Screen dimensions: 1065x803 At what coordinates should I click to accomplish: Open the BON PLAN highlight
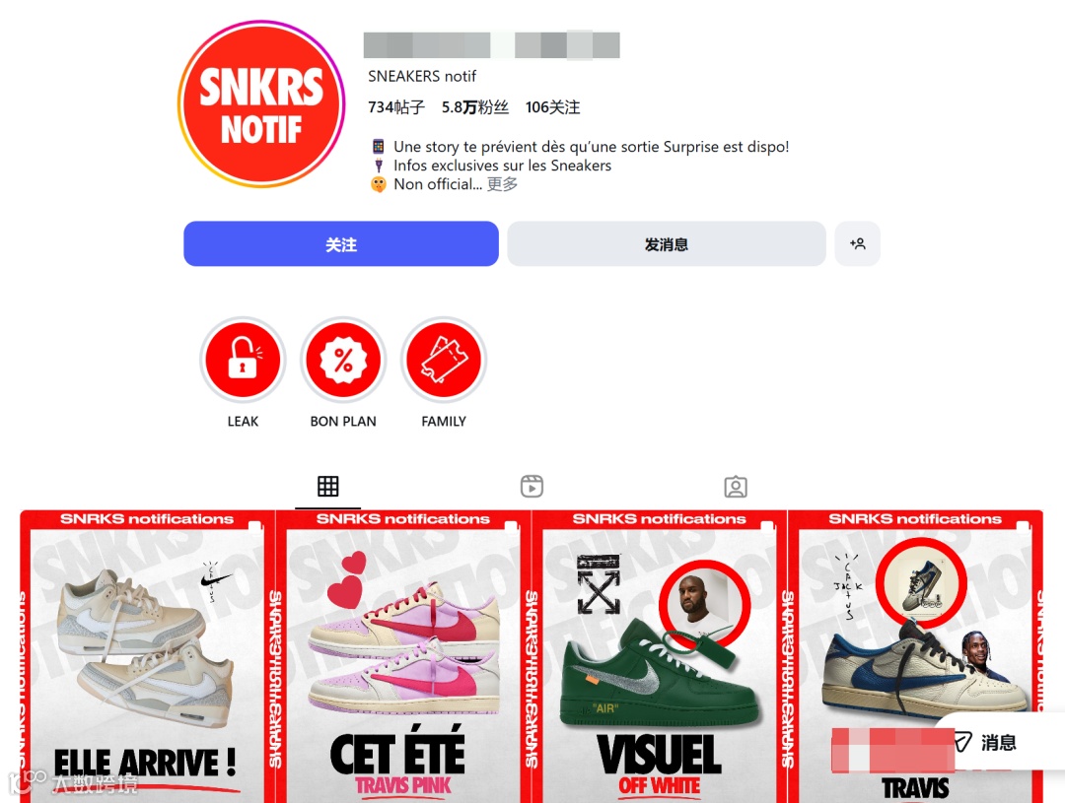tap(343, 360)
